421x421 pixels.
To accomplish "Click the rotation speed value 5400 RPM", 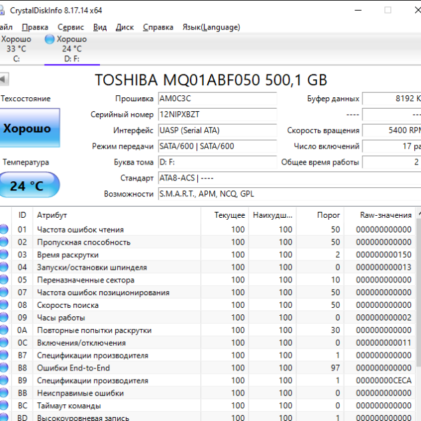I will click(x=392, y=130).
